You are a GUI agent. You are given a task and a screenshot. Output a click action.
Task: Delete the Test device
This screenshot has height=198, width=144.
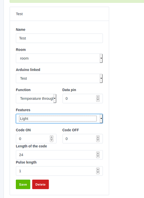(x=40, y=185)
